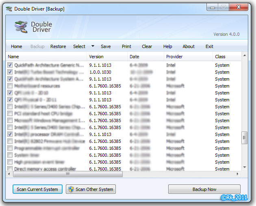256x206 pixels.
Task: Close the Double Driver window
Action: (239, 7)
